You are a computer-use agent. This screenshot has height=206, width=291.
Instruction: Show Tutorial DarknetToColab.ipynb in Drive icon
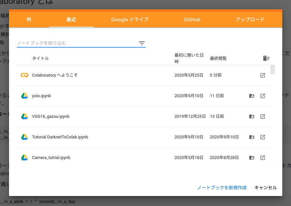click(251, 137)
